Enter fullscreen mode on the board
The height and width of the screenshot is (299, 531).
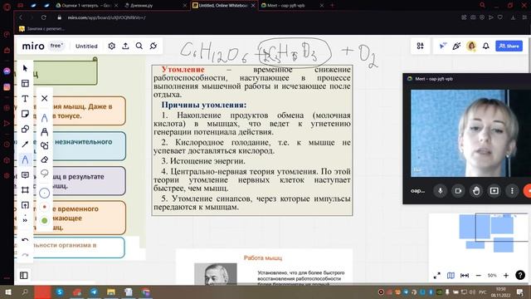pyautogui.click(x=437, y=276)
